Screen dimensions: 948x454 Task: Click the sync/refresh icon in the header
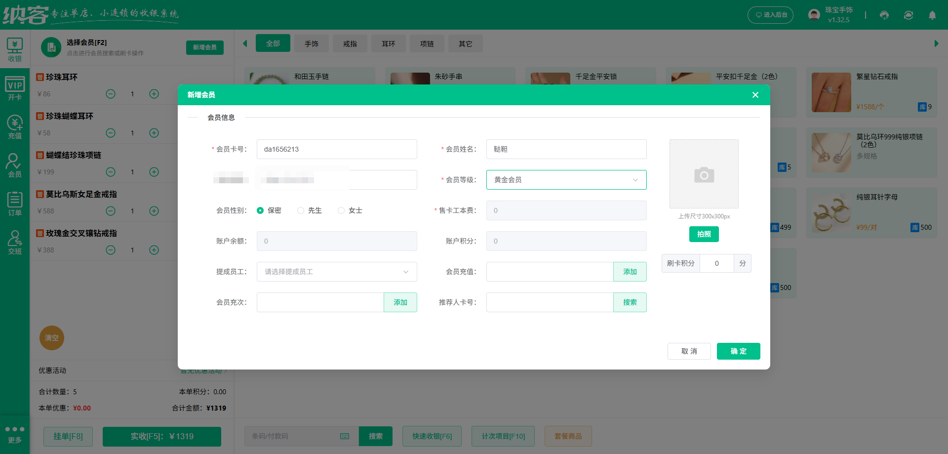(908, 15)
